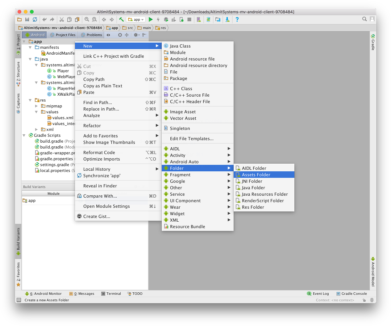
Task: Click the Debug app bug icon
Action: pos(166,19)
